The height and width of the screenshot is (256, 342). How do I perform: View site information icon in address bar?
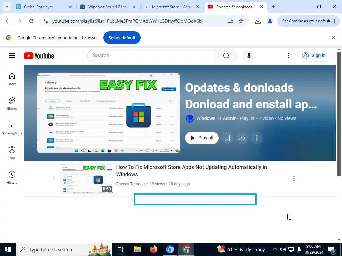[x=46, y=21]
